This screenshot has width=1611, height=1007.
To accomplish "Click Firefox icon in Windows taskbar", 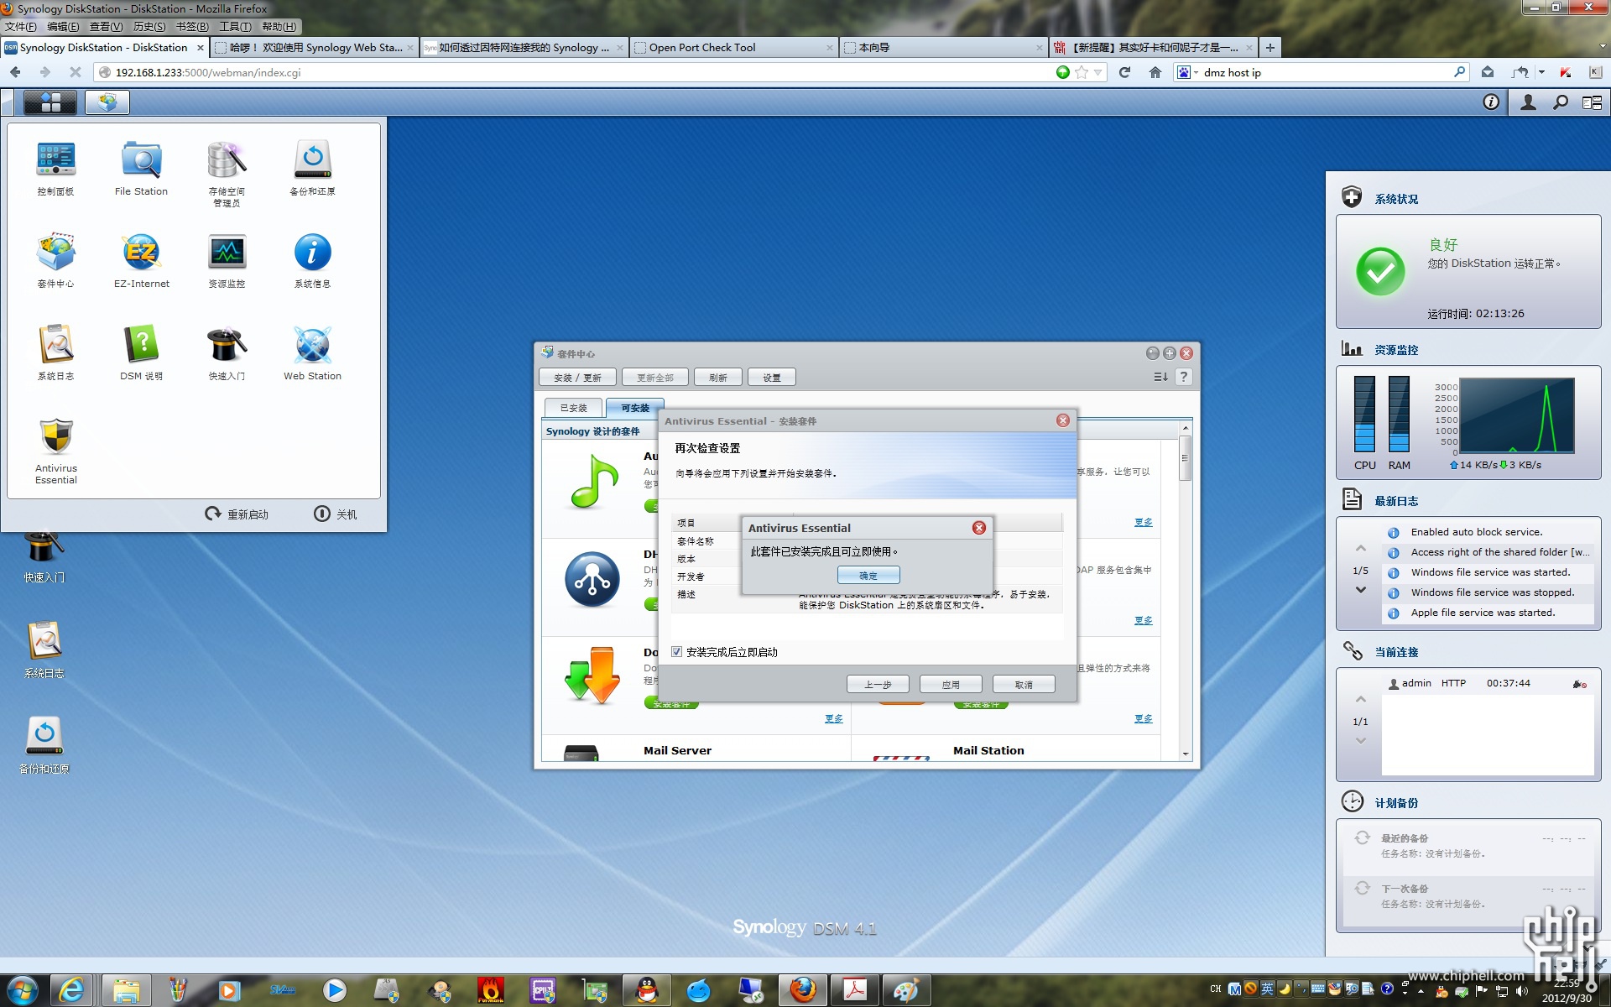I will tap(803, 990).
